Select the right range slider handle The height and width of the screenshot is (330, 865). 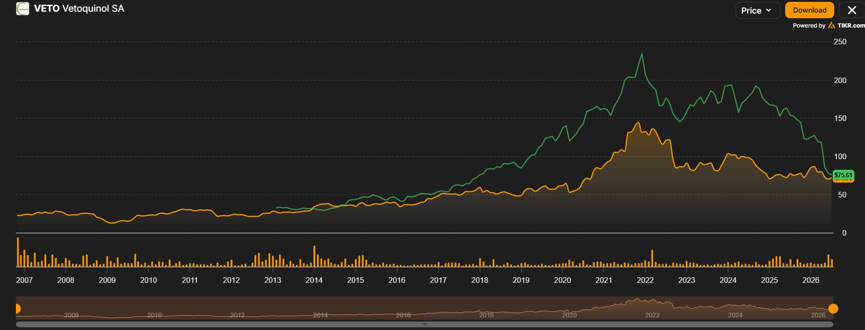pos(833,309)
